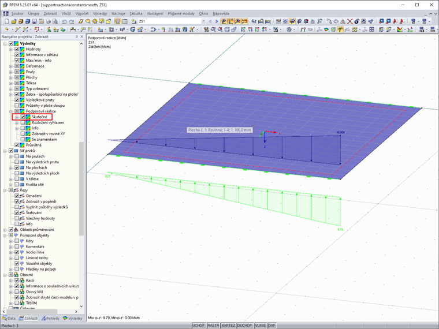Pin the project navigator panel
Screen dimensions: 439x329
click(x=76, y=36)
